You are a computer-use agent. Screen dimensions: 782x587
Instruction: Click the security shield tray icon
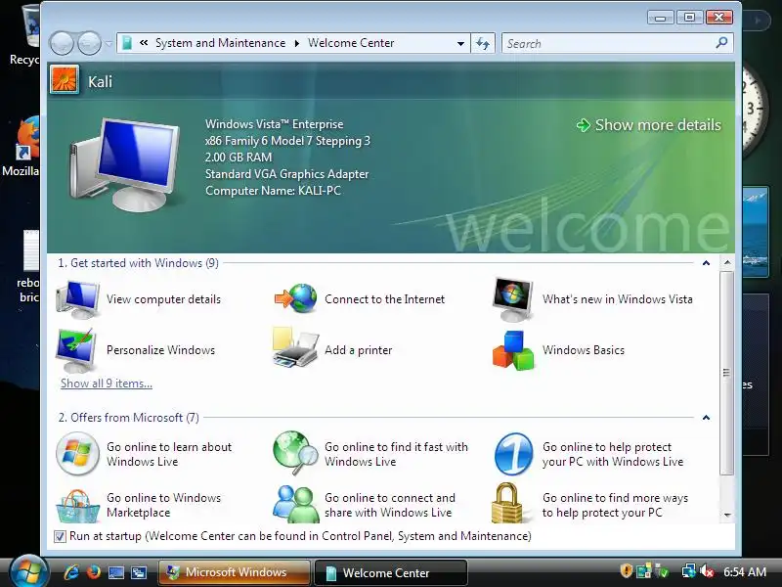627,570
